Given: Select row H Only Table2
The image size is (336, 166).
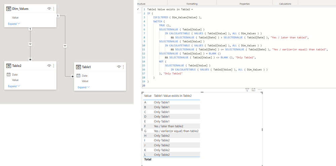Looking at the screenshot, I should (172, 136).
